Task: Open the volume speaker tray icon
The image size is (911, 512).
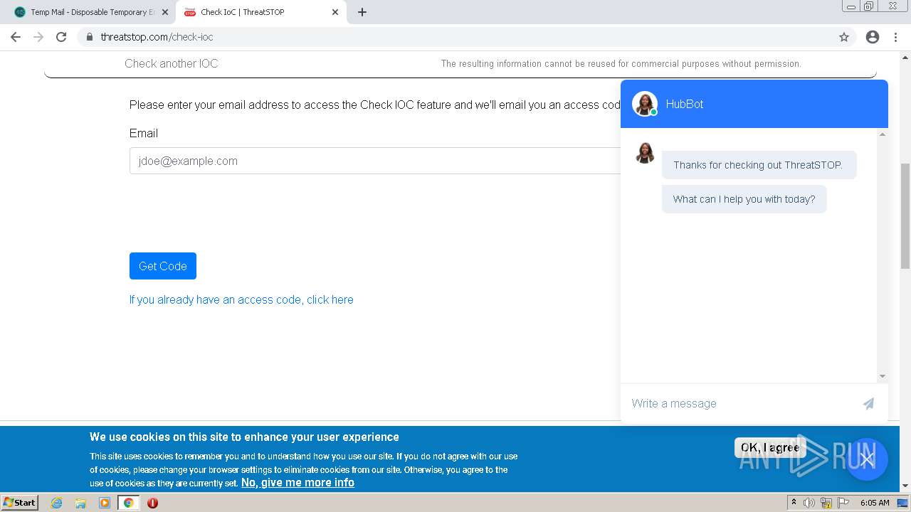Action: click(809, 503)
